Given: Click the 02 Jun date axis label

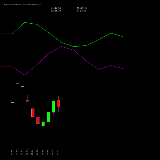Looking at the screenshot, I should 58,152.
